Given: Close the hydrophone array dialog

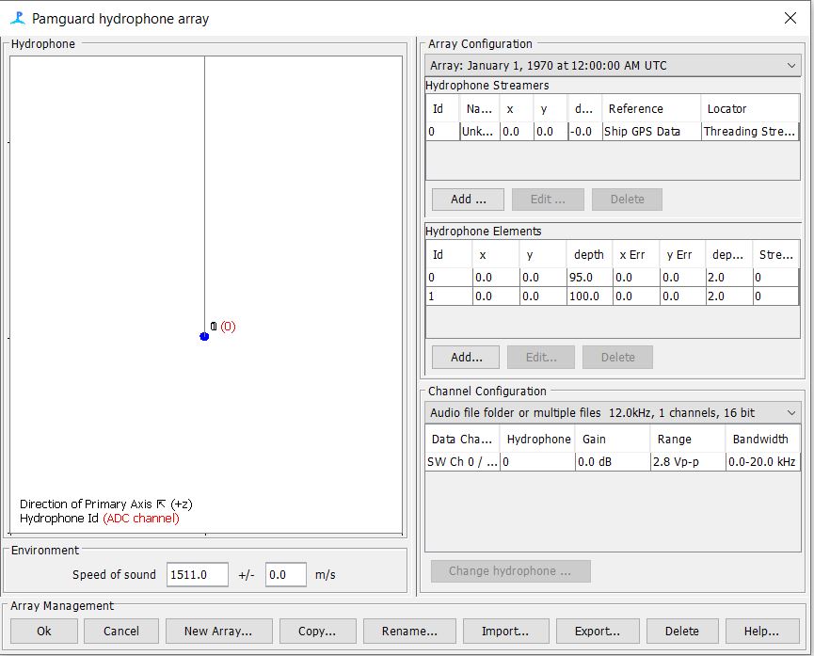Looking at the screenshot, I should pos(790,18).
